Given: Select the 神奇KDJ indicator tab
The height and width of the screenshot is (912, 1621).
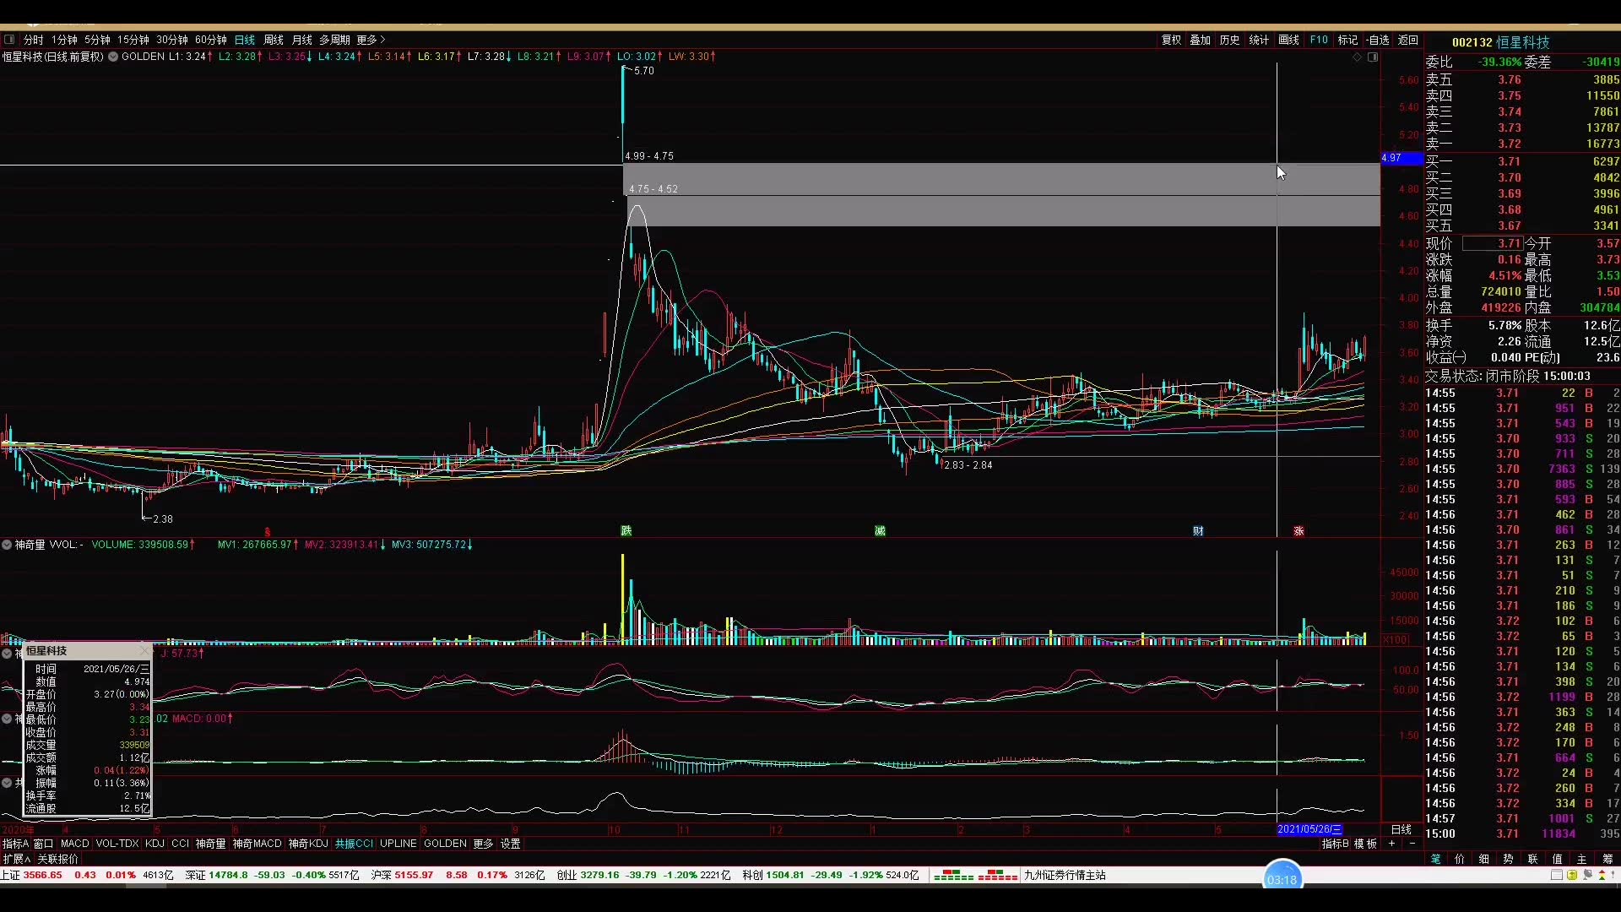Looking at the screenshot, I should [308, 844].
